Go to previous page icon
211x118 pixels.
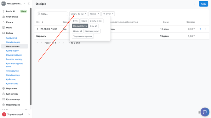[x=42, y=43]
